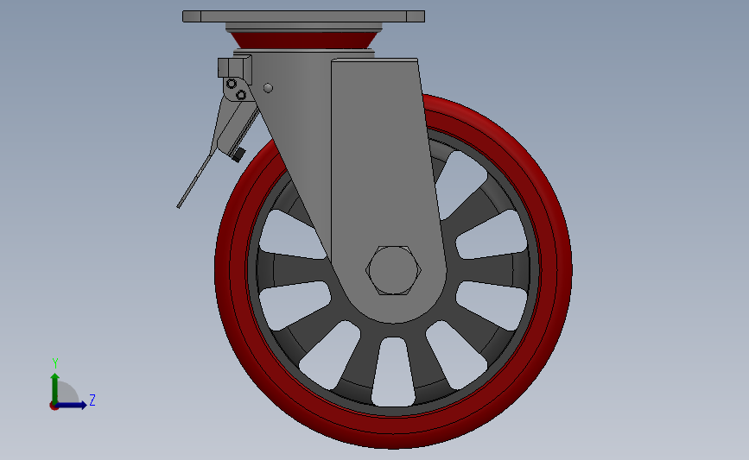Click the green Y axis of the triad
The image size is (749, 460).
(54, 388)
